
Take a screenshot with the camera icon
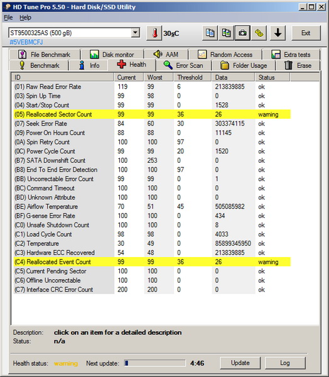(x=242, y=33)
